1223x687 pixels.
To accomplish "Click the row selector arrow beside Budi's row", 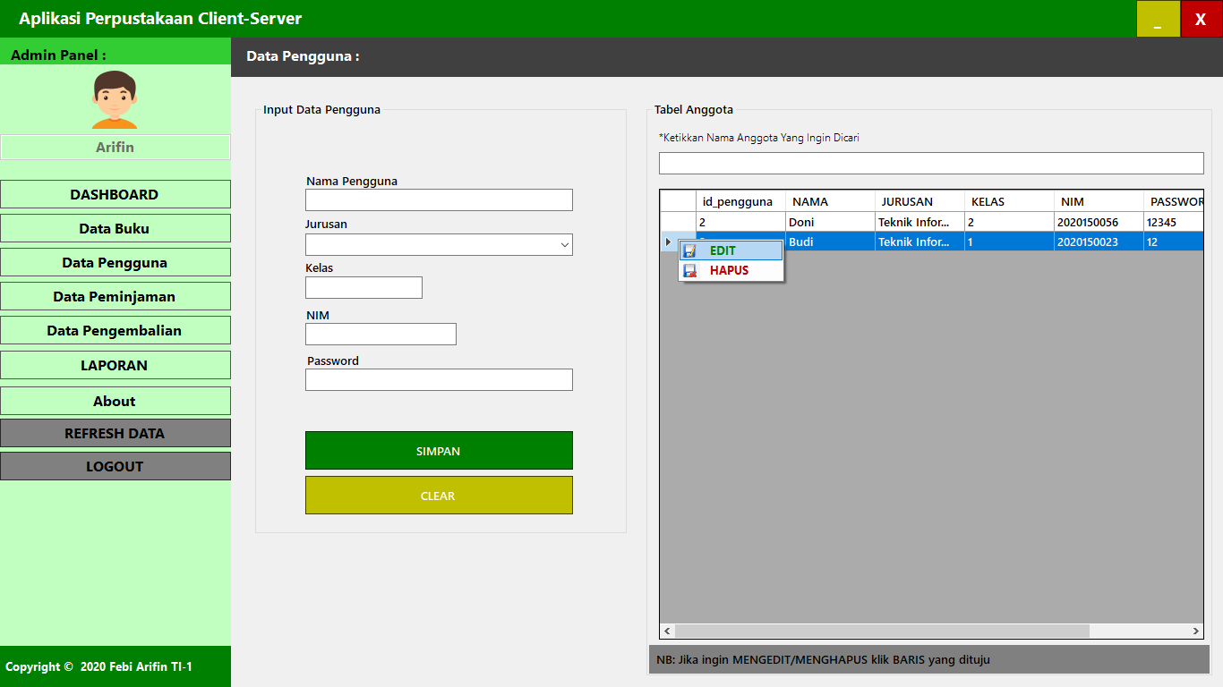I will click(668, 242).
